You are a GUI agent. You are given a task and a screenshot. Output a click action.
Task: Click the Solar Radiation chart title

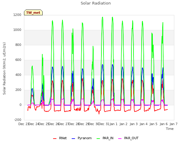[x=96, y=3]
